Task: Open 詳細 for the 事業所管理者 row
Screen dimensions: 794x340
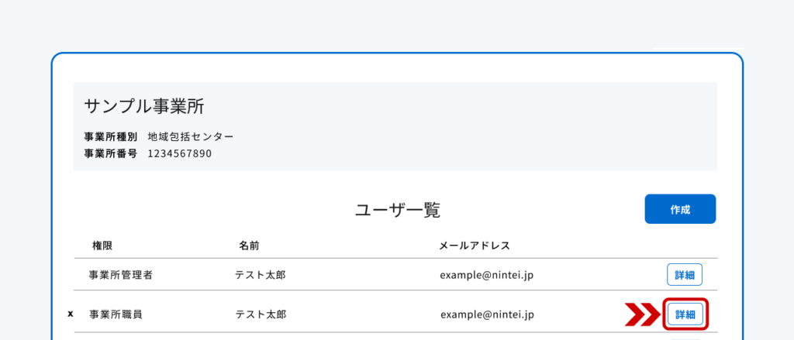Action: [x=685, y=275]
